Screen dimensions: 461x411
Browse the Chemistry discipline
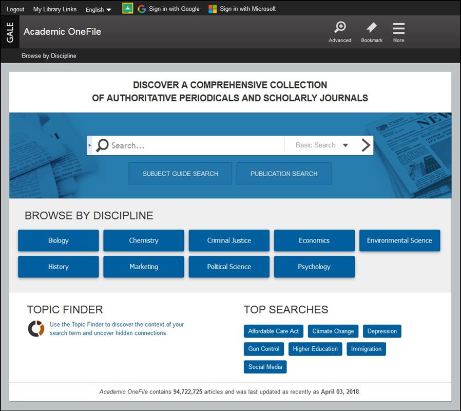tap(143, 240)
